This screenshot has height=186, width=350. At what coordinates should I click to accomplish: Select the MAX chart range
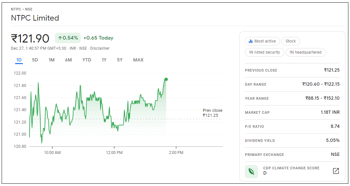[138, 60]
